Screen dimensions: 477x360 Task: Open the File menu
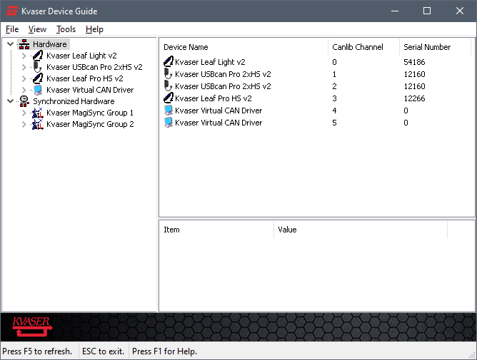(x=12, y=29)
